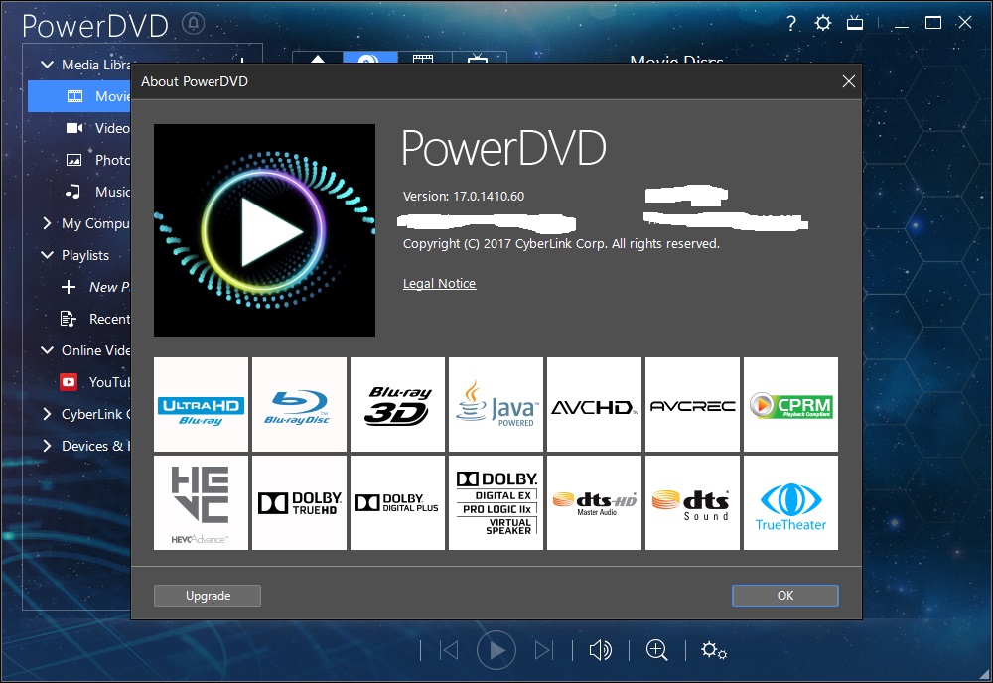Skip to next chapter button

(543, 650)
